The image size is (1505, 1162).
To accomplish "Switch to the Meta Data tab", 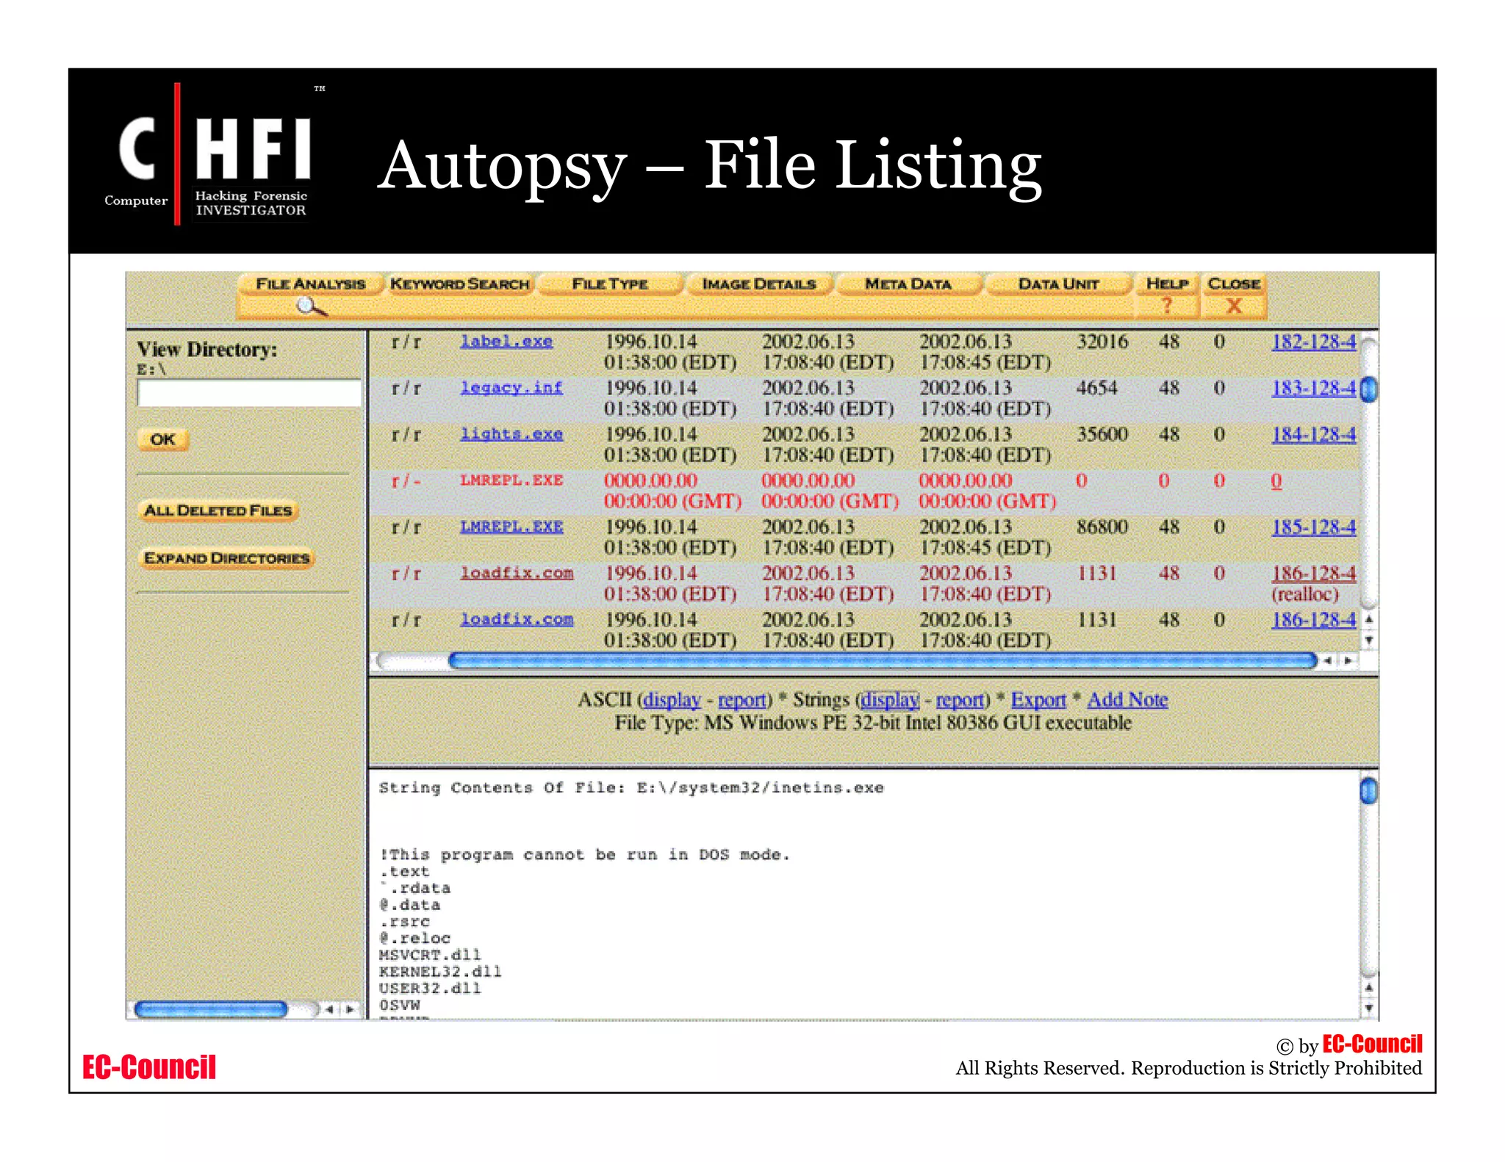I will 908,284.
